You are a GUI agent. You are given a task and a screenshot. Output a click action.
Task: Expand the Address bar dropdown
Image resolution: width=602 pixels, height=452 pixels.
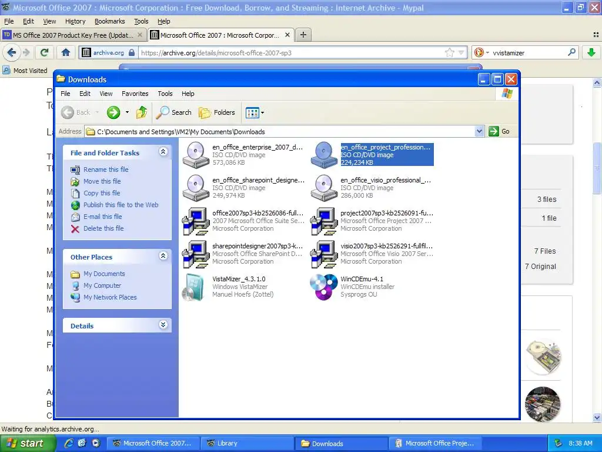[479, 131]
